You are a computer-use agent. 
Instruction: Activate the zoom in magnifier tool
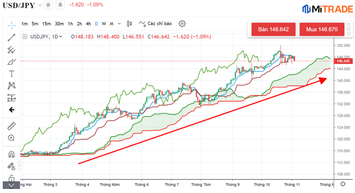pos(12,138)
